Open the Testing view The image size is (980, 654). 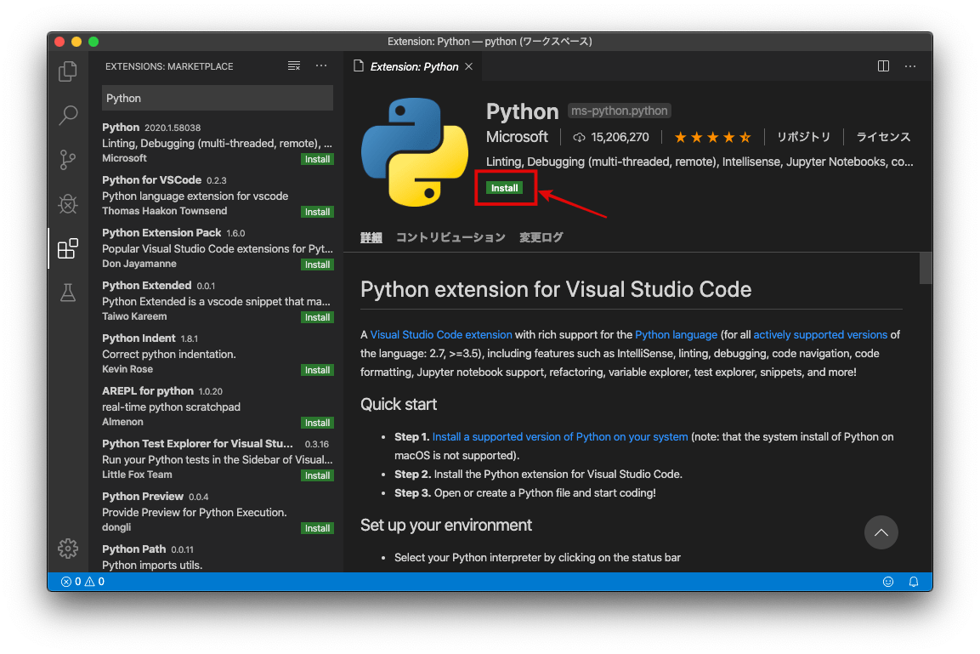point(68,293)
